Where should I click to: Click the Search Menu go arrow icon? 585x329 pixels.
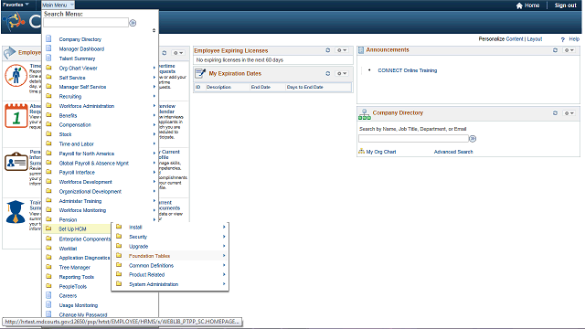[x=133, y=23]
